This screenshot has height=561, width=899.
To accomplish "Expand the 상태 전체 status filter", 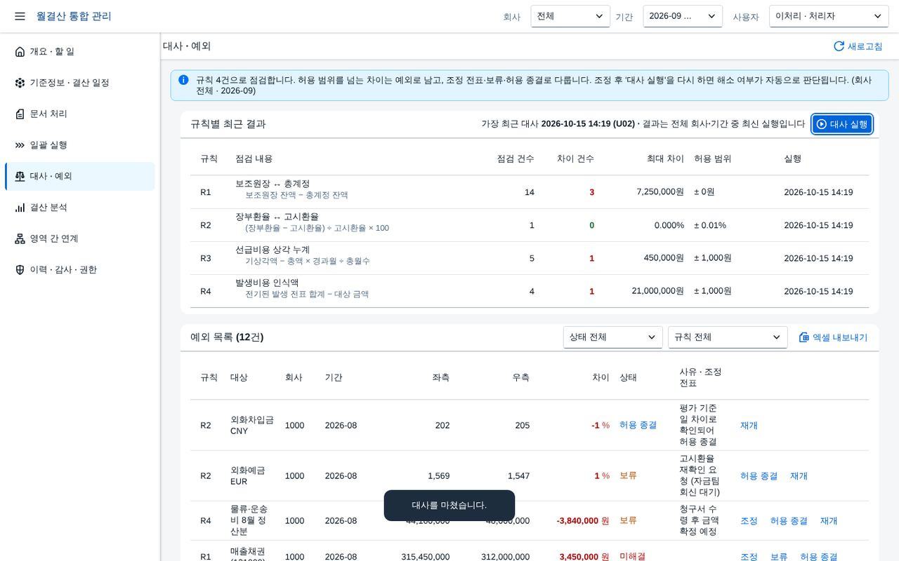I will pos(613,337).
